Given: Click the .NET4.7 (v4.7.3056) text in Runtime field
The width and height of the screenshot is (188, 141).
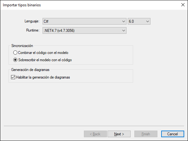Looking at the screenshot, I should (x=59, y=31).
